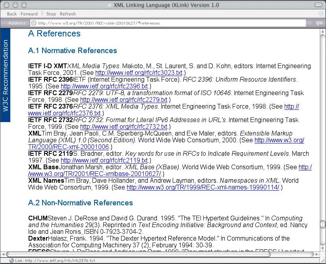Click the horizontal scrollbar right arrow

point(316,254)
